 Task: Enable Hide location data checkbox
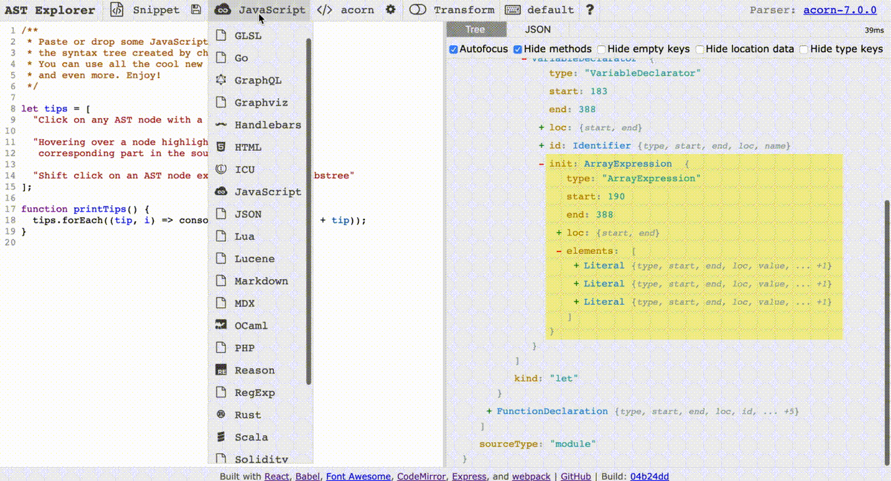(x=700, y=49)
